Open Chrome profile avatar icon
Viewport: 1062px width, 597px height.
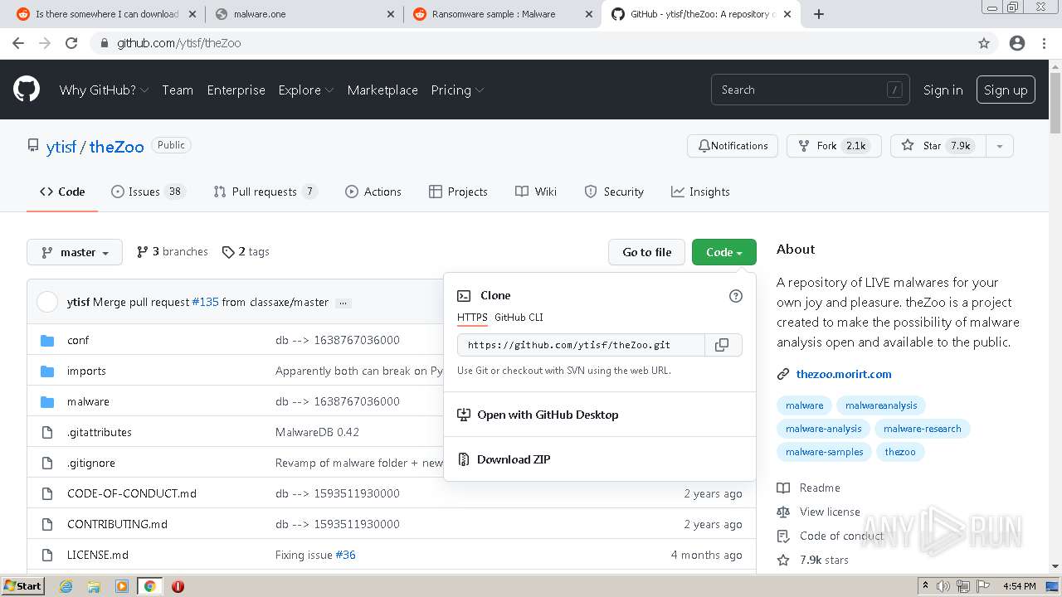(x=1017, y=43)
